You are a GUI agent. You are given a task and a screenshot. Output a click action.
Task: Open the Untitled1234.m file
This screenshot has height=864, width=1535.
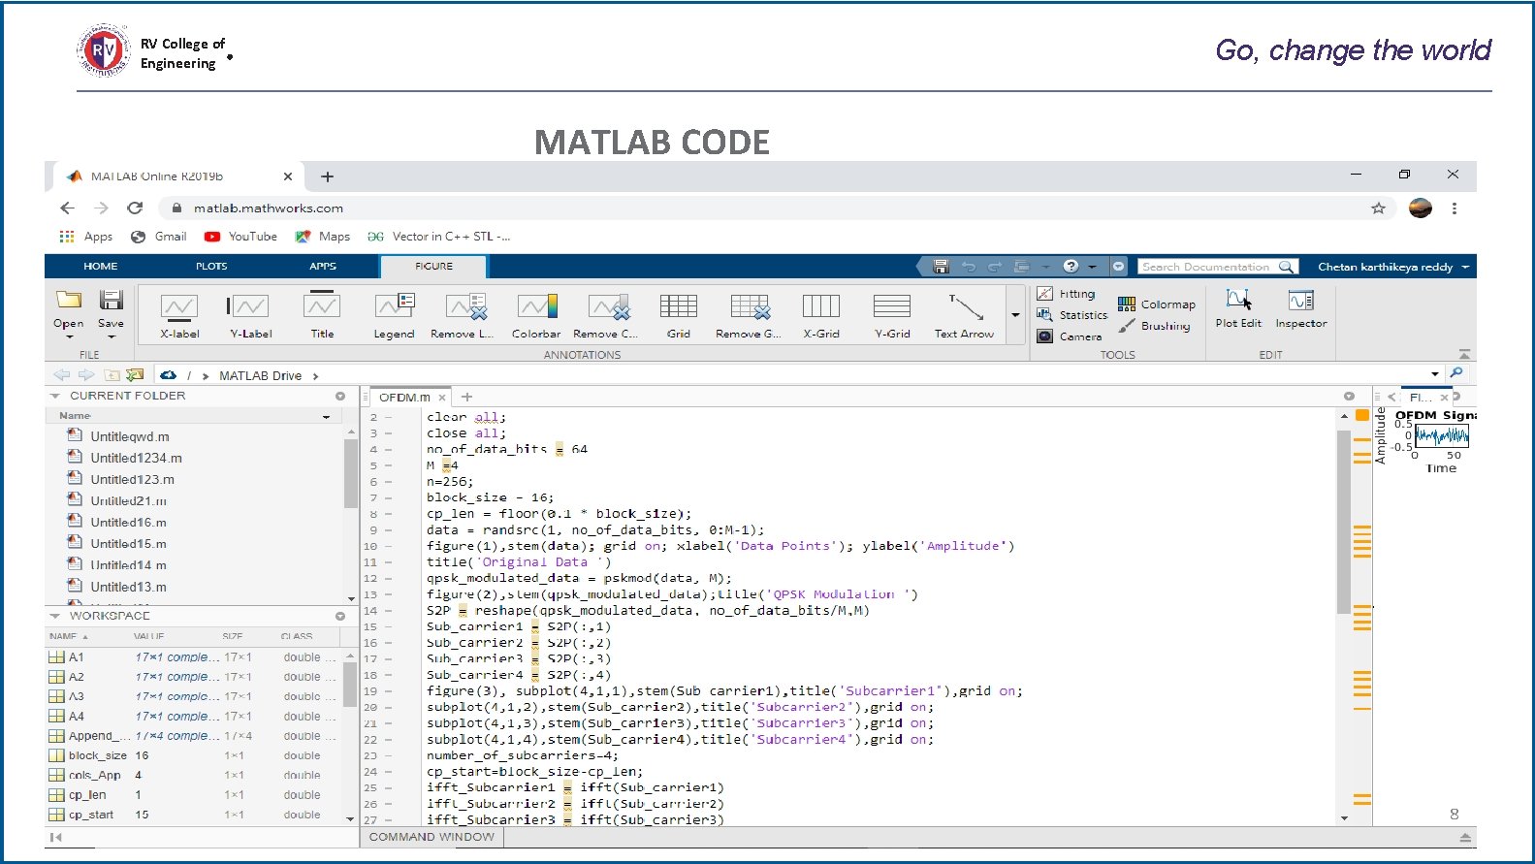[136, 458]
